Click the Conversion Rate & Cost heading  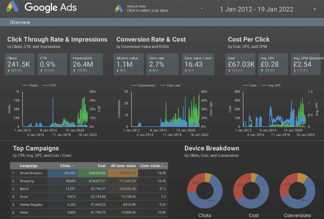151,39
